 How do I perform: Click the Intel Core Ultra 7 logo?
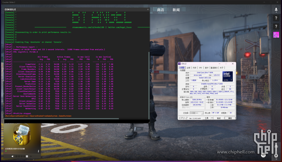228,76
